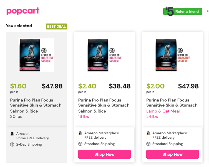Open the Lamb & Oat Meal product image
The image size is (209, 167).
173,55
